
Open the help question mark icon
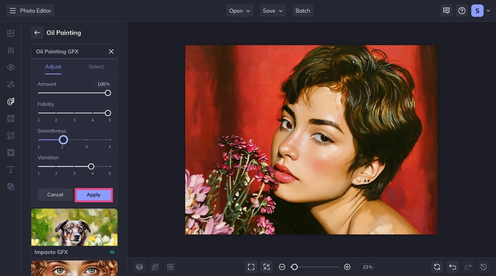pos(462,10)
